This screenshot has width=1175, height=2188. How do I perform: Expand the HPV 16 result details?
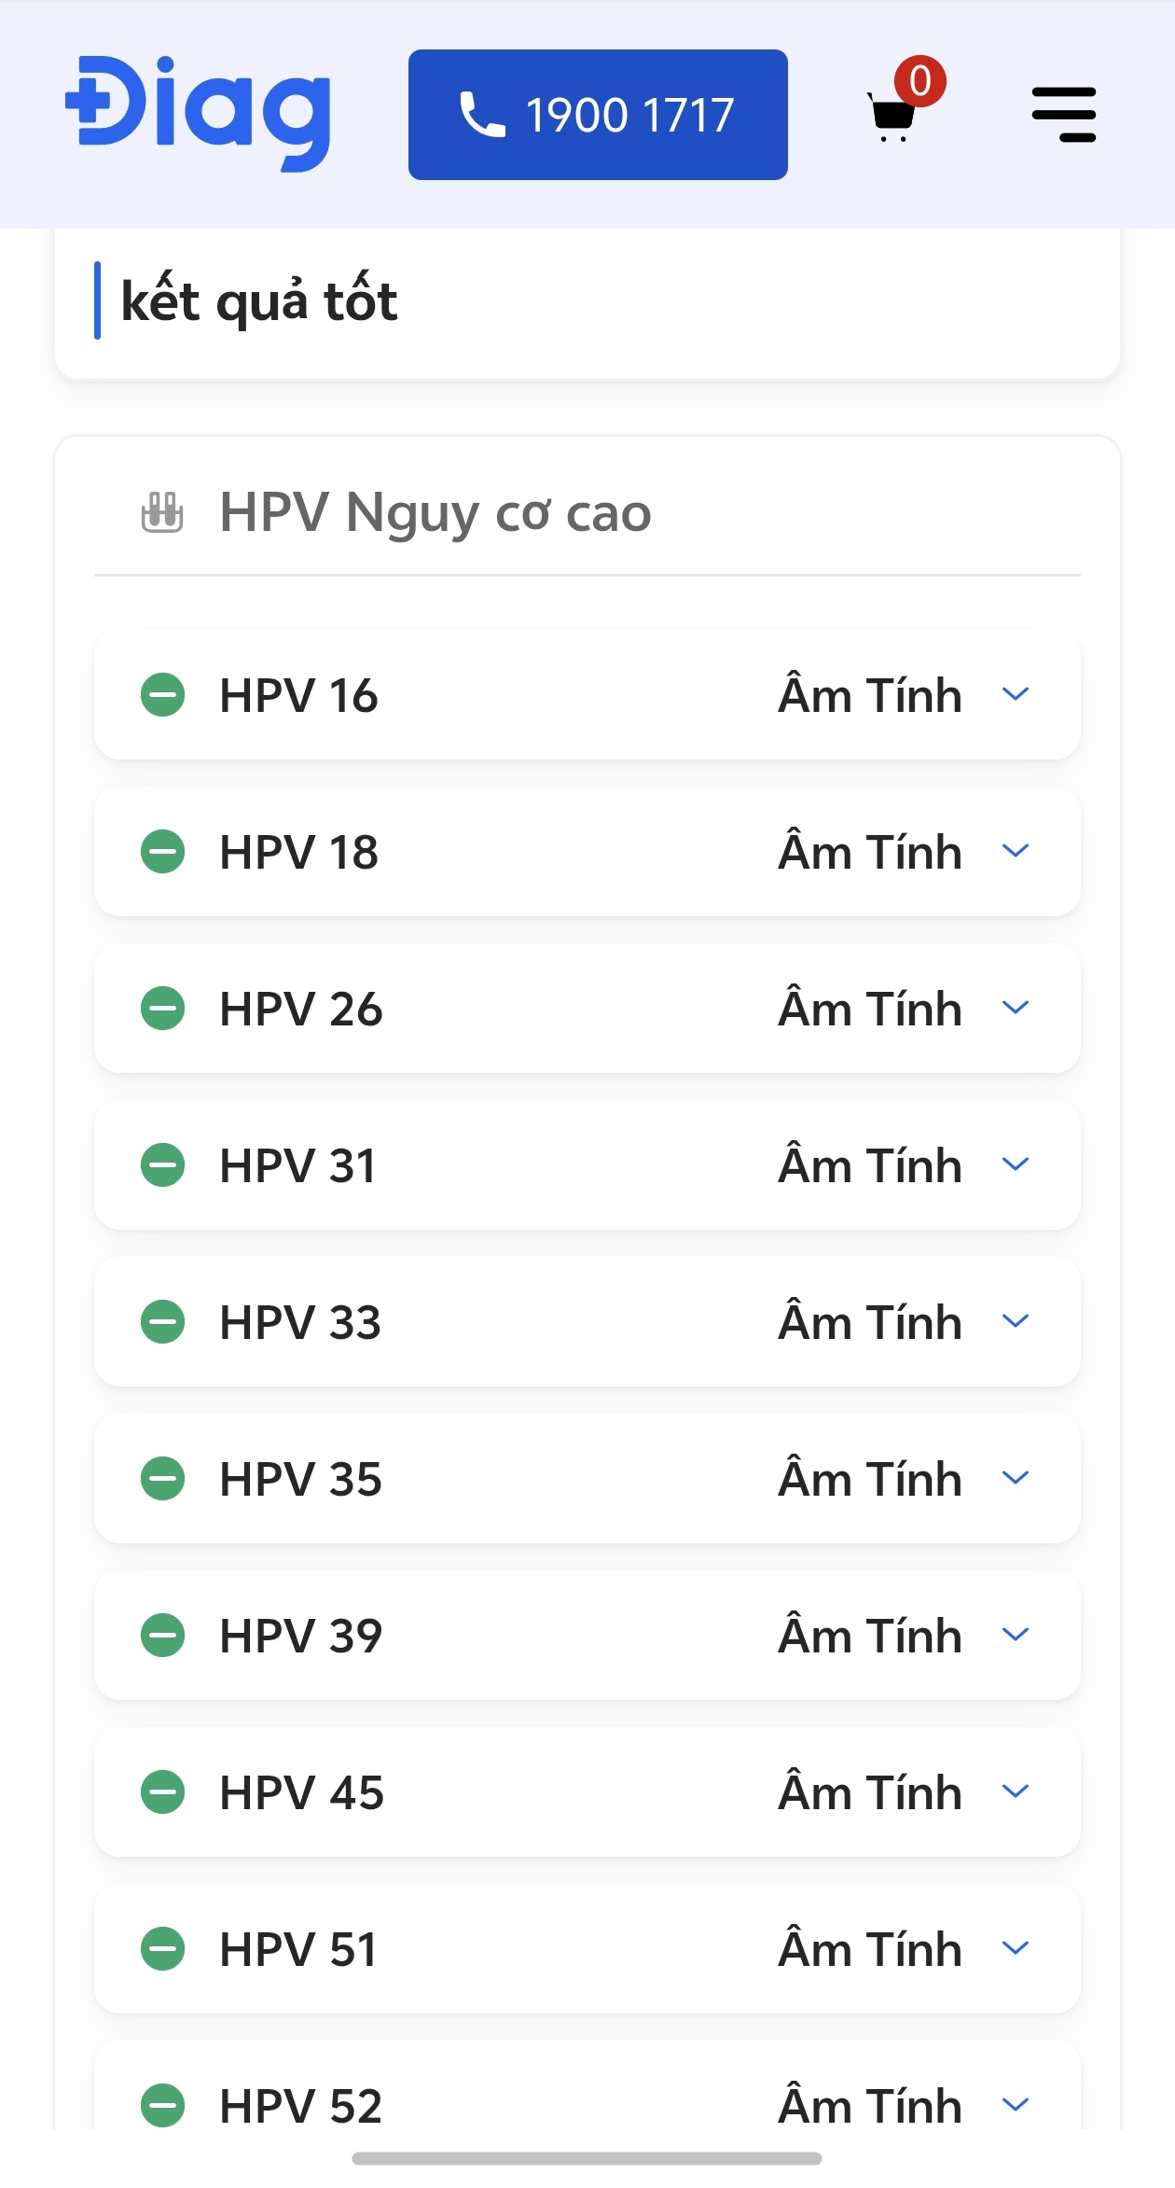point(1015,694)
